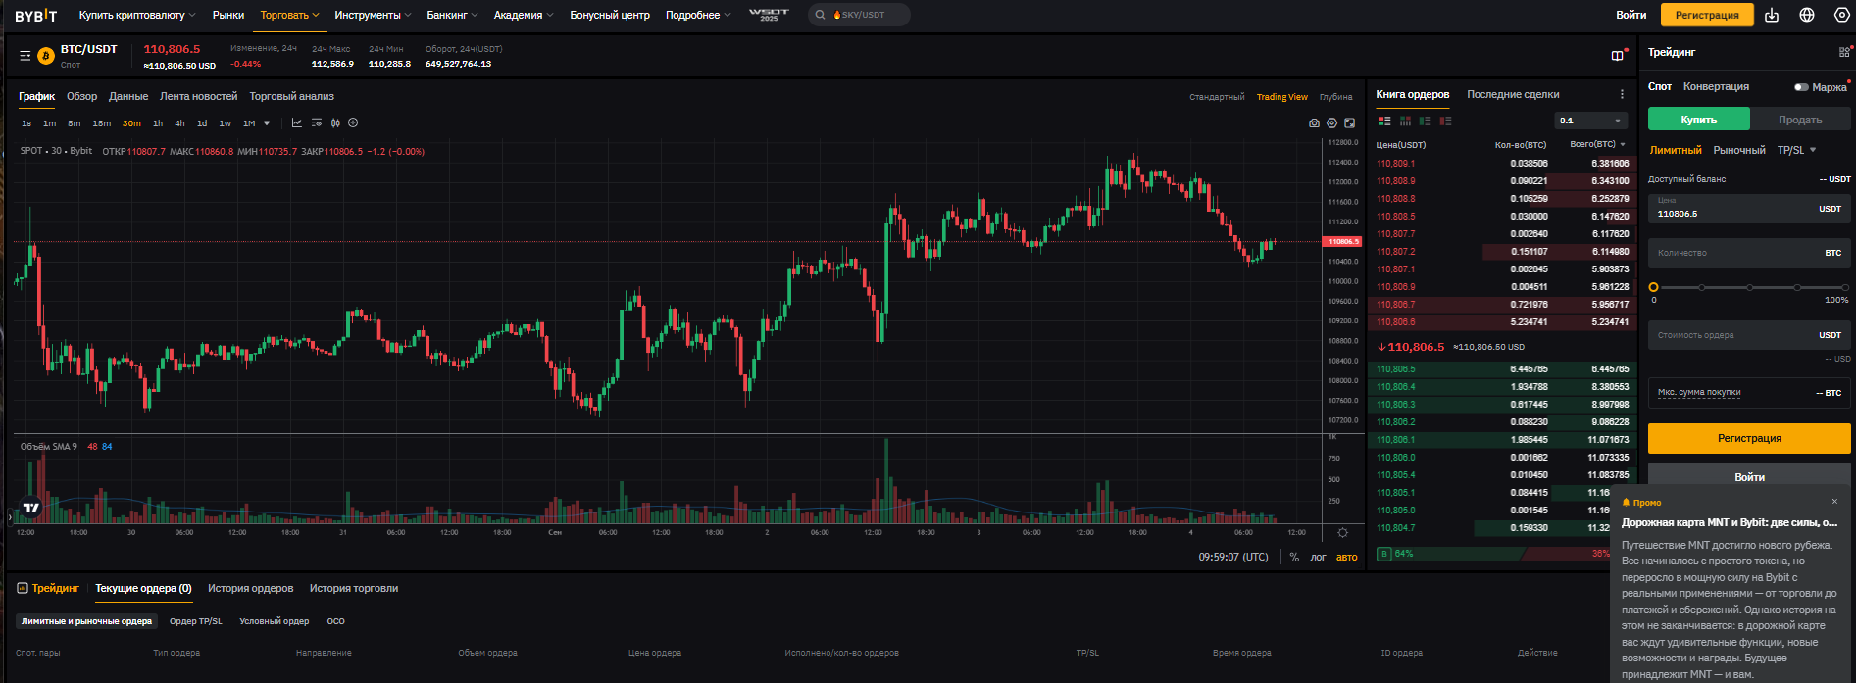The width and height of the screenshot is (1856, 683).
Task: Click the Количество BTC input field
Action: 1735,253
